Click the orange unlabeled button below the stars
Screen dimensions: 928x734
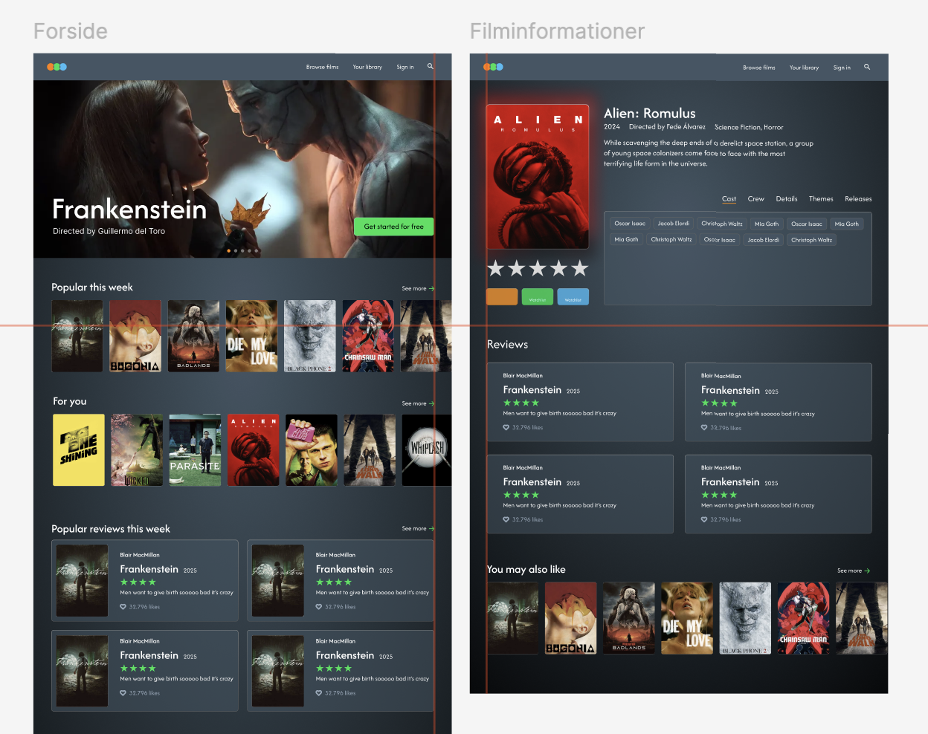[x=502, y=297]
